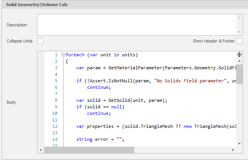Click 'continue;' on line 10

click(99, 113)
